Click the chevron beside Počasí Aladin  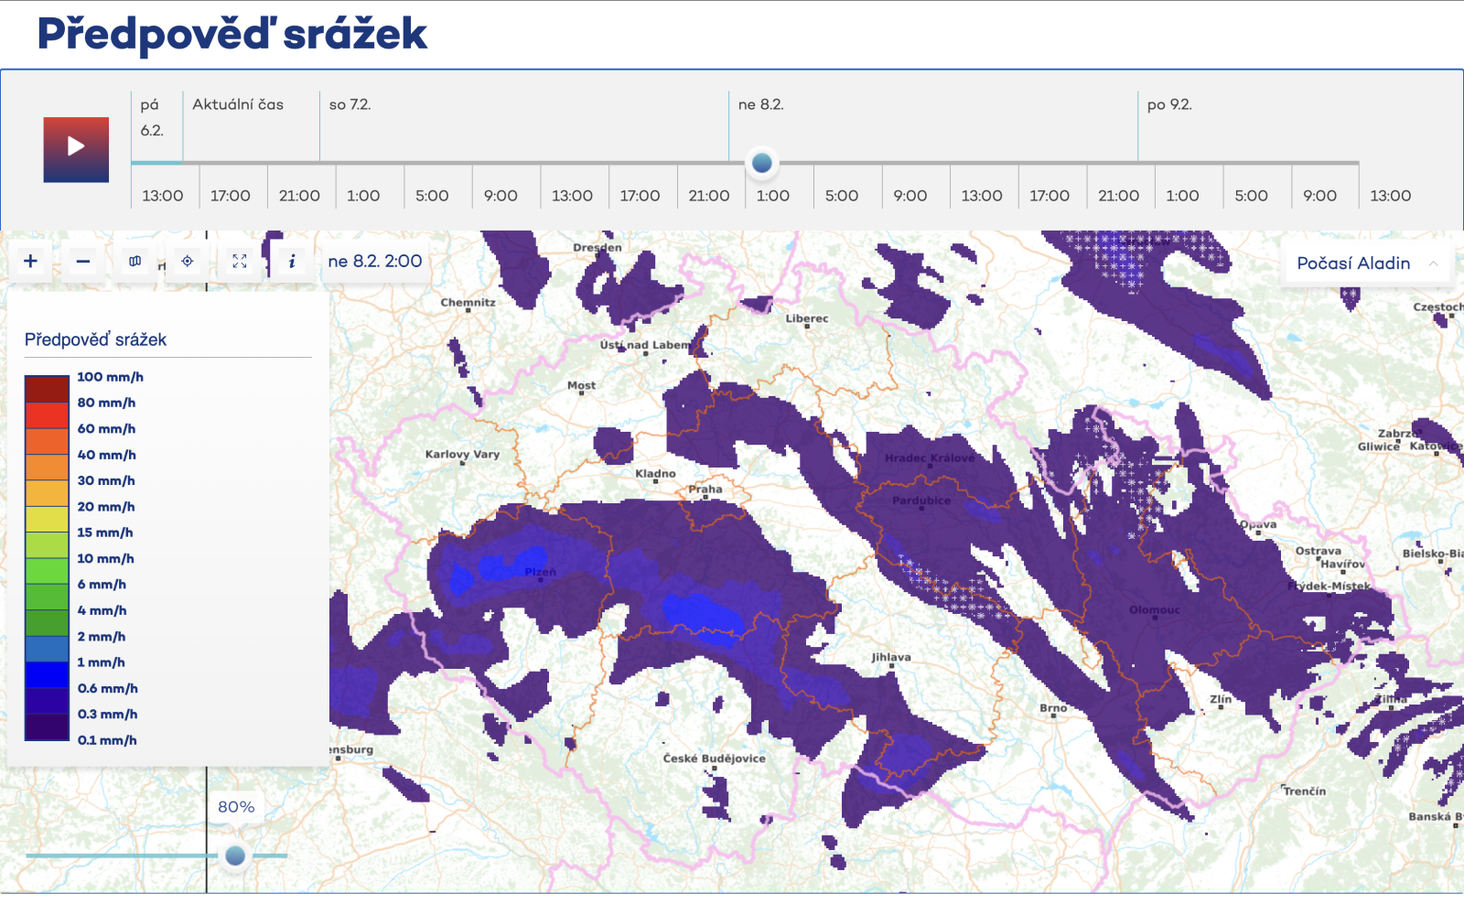pyautogui.click(x=1434, y=264)
